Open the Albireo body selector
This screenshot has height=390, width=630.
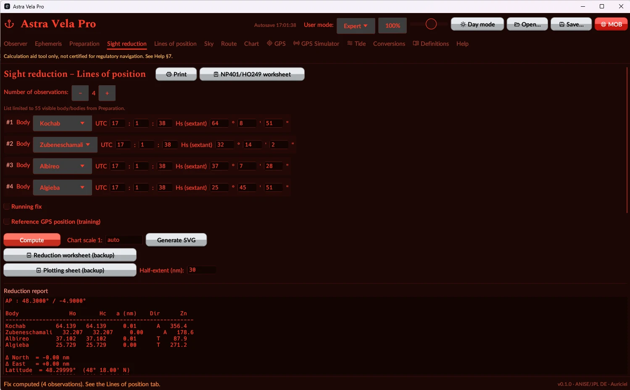[63, 166]
